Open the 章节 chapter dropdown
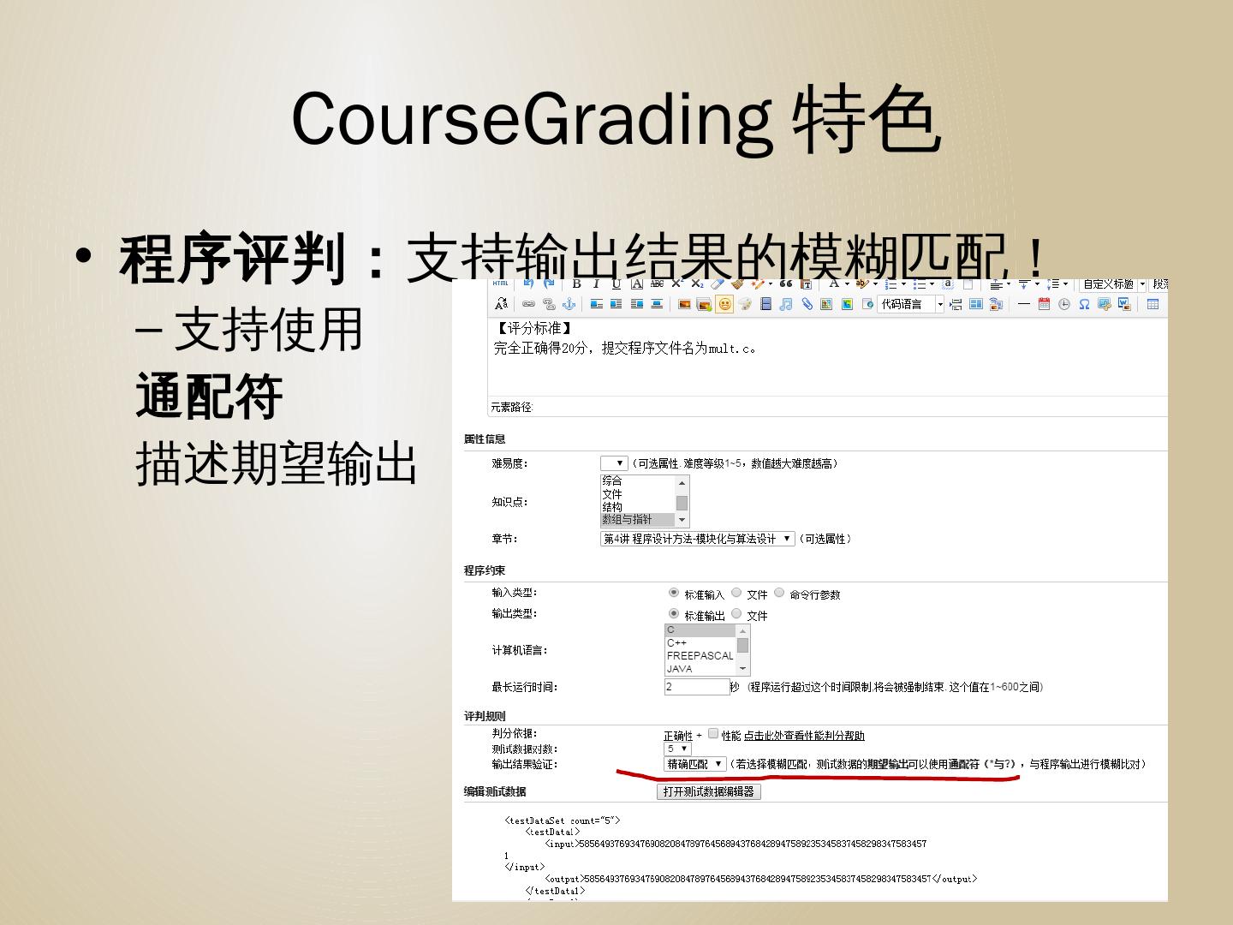1233x925 pixels. click(697, 539)
